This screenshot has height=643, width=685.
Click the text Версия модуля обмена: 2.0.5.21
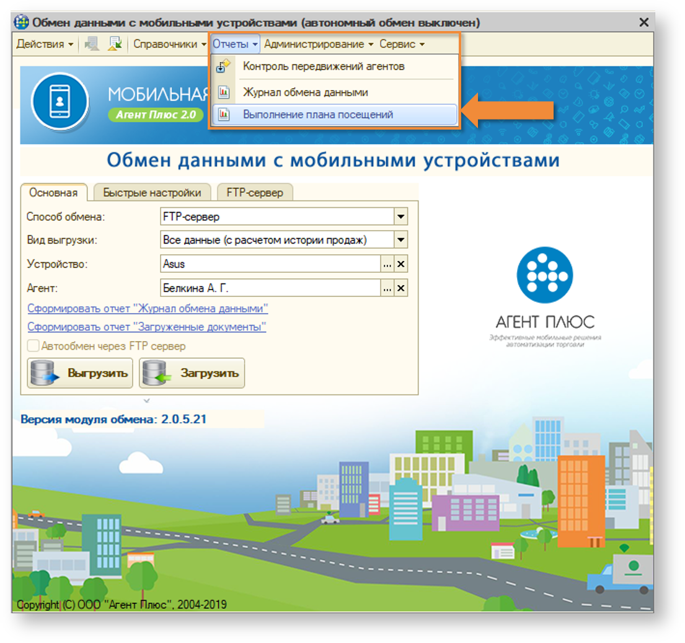pyautogui.click(x=113, y=419)
